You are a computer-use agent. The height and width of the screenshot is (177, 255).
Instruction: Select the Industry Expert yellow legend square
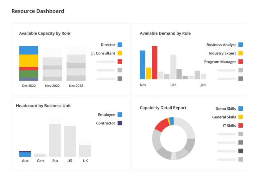click(x=240, y=53)
